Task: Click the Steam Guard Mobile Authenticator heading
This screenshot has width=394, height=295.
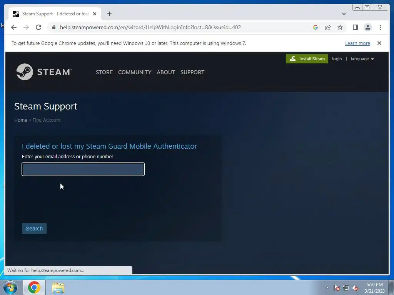Action: (109, 146)
